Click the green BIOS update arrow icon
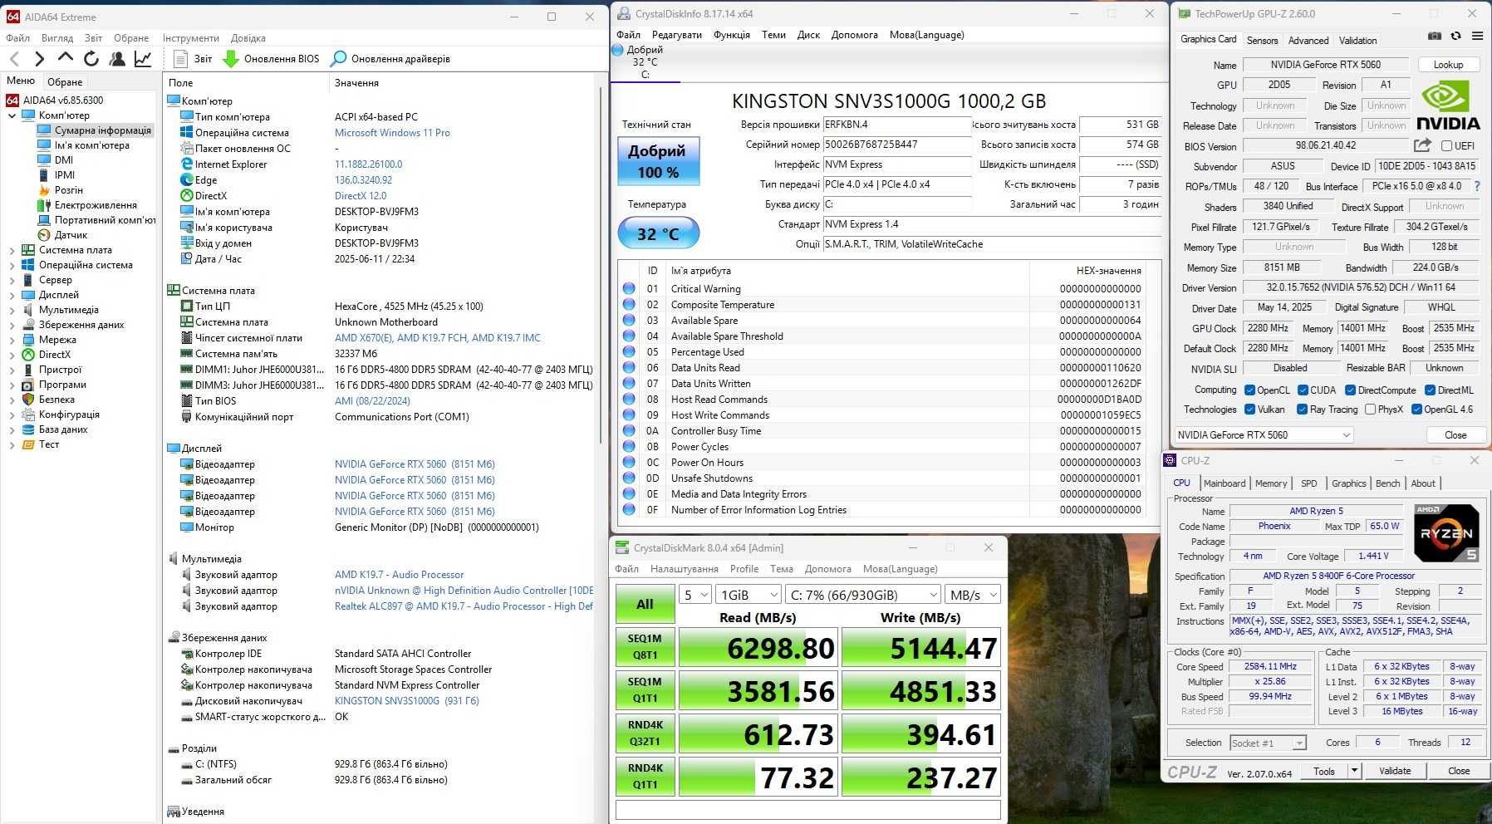The width and height of the screenshot is (1492, 824). [231, 59]
